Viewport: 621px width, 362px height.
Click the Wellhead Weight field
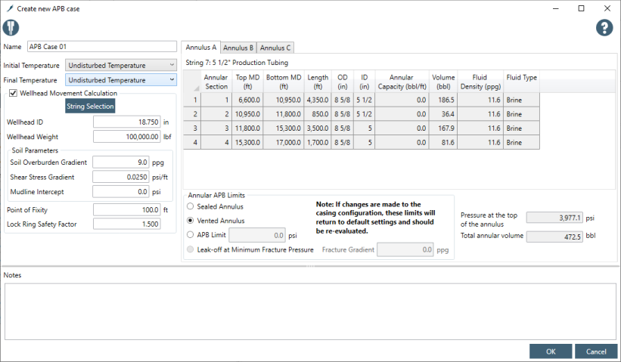point(127,137)
